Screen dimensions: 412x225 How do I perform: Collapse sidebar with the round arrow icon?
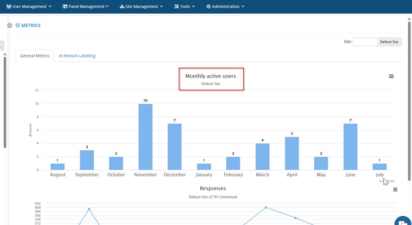(10, 25)
